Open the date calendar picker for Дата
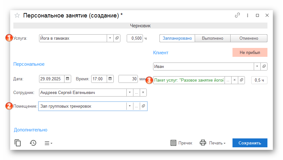 (x=68, y=79)
